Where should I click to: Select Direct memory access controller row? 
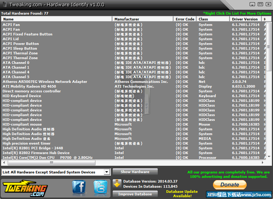pyautogui.click(x=134, y=91)
